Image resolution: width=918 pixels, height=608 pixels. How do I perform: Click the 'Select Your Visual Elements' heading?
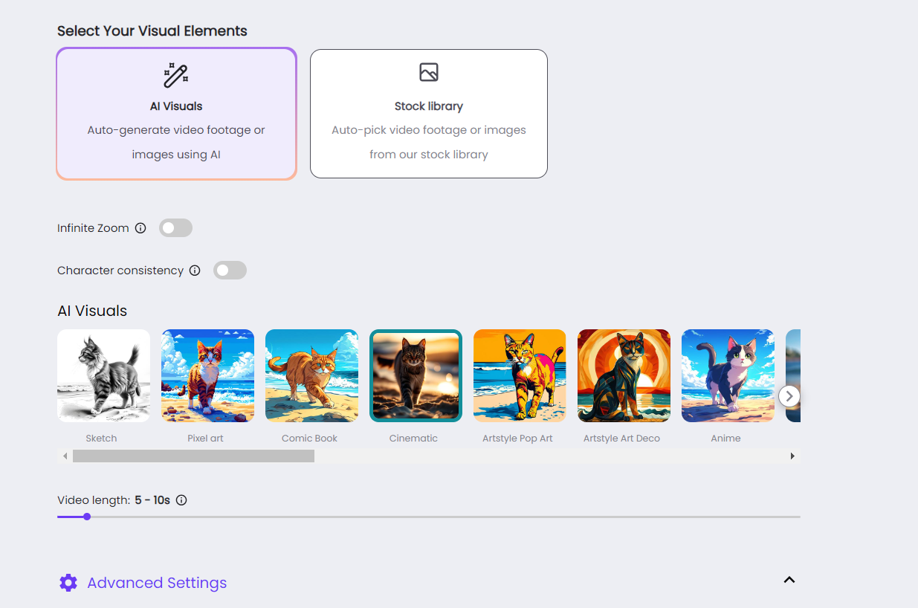tap(152, 31)
